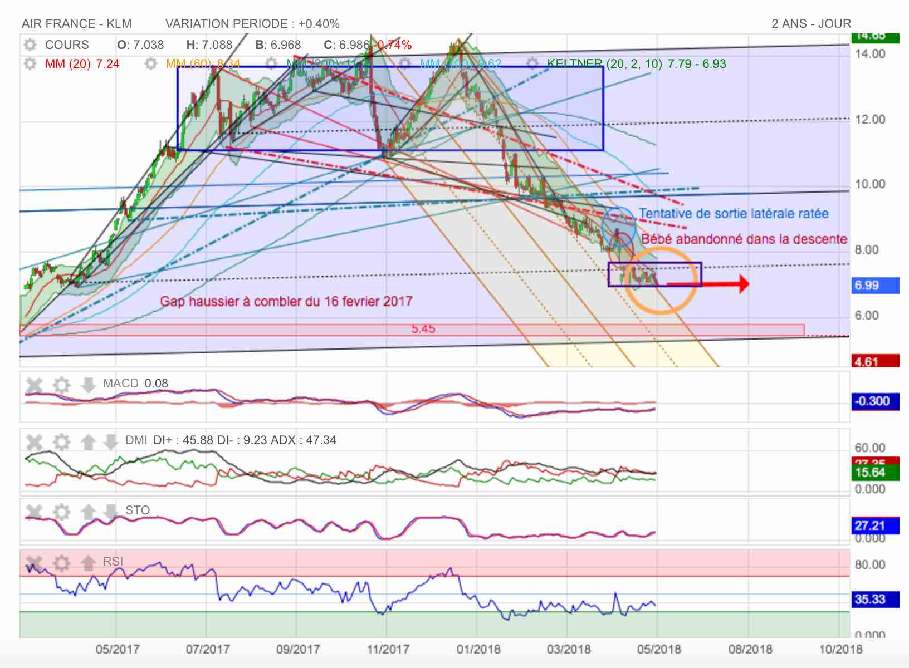Image resolution: width=909 pixels, height=668 pixels.
Task: Open STO indicator settings gear
Action: pos(61,512)
